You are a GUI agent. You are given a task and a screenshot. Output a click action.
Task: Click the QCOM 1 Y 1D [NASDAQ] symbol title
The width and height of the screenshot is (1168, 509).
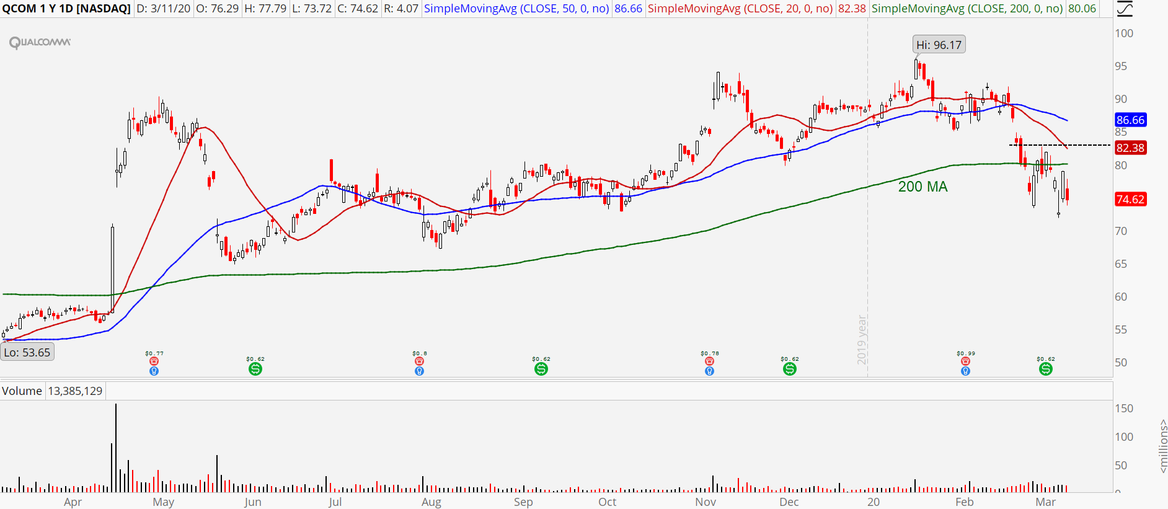click(x=66, y=9)
